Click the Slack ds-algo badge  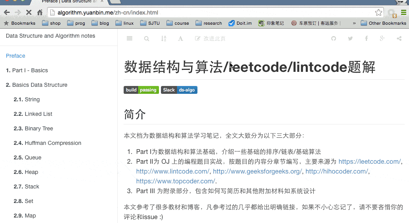point(179,90)
